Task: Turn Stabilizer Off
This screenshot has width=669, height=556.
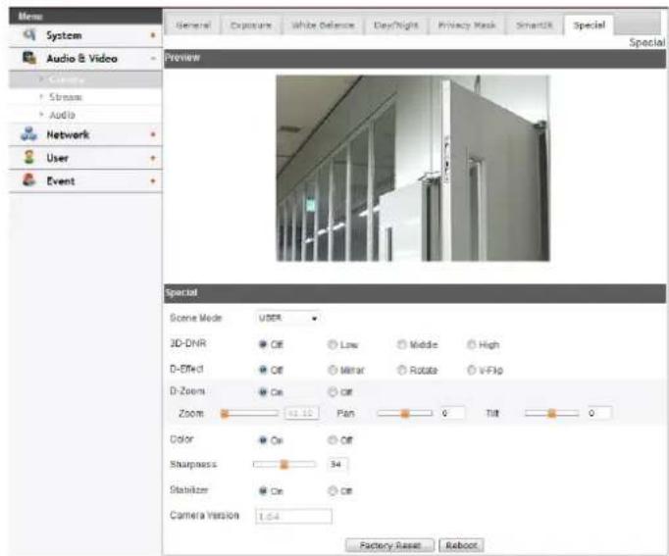Action: click(x=333, y=491)
